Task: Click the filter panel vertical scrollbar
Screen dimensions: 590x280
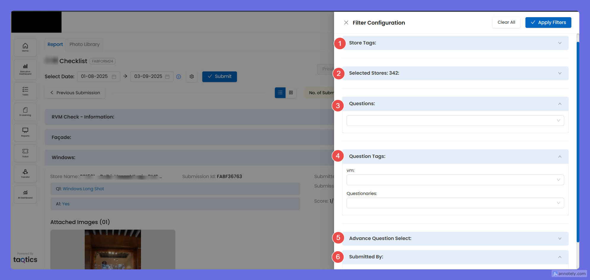Action: click(578, 142)
